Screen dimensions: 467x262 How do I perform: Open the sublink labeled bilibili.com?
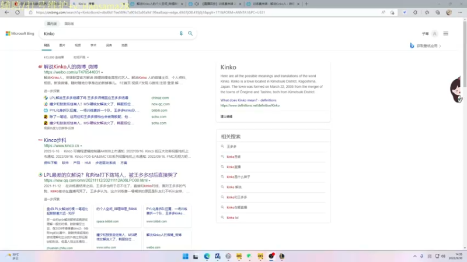tap(159, 110)
